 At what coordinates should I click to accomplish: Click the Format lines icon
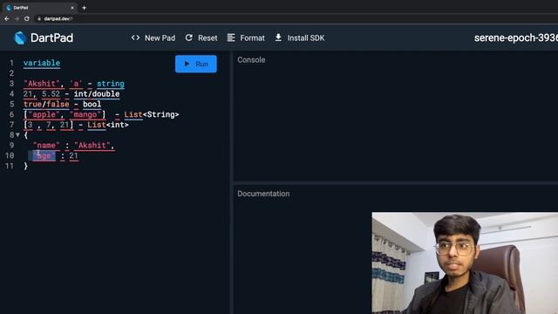tap(231, 38)
